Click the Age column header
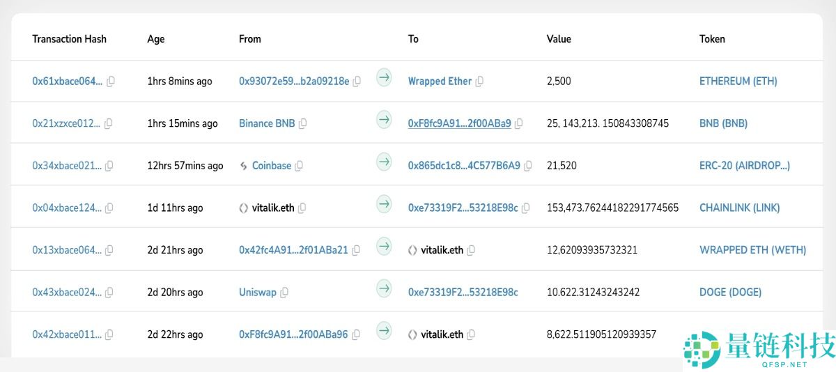The width and height of the screenshot is (836, 372). 156,39
